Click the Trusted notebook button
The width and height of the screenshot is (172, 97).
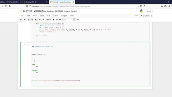136,16
